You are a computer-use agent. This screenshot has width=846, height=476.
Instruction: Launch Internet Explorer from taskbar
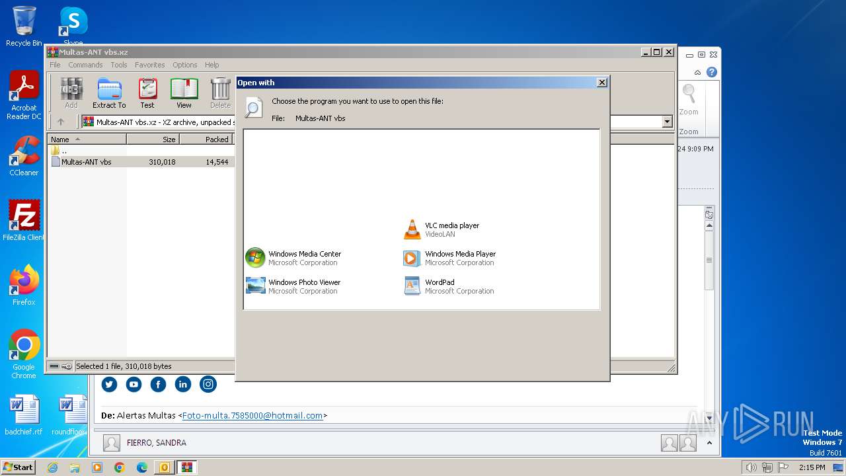[x=52, y=467]
